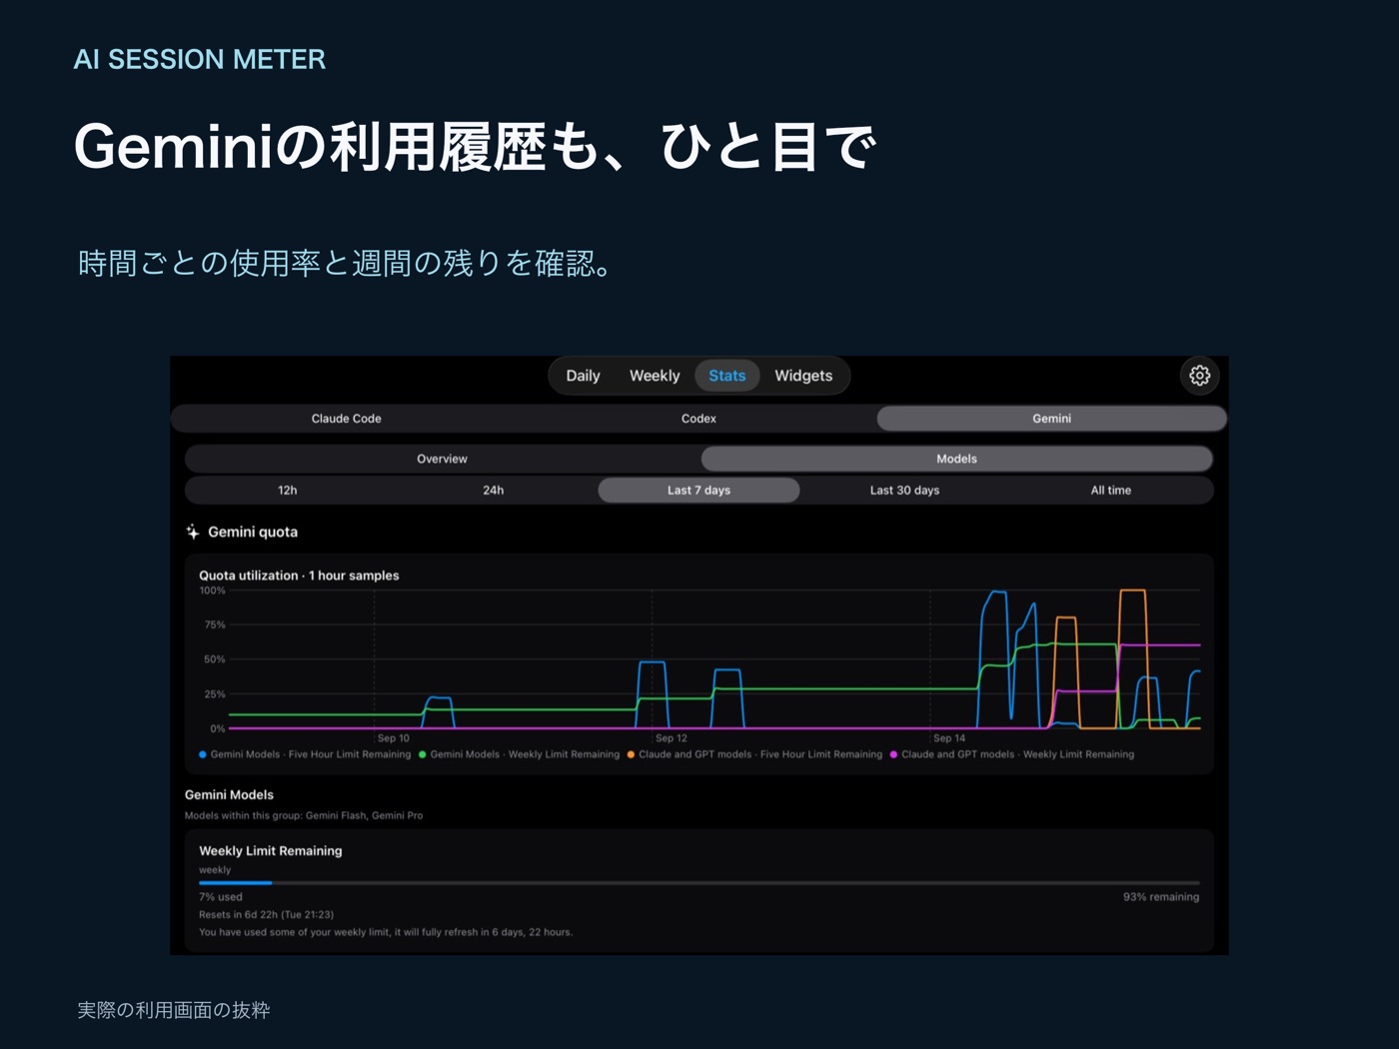Image resolution: width=1399 pixels, height=1049 pixels.
Task: Click the '7% used' value
Action: click(220, 897)
